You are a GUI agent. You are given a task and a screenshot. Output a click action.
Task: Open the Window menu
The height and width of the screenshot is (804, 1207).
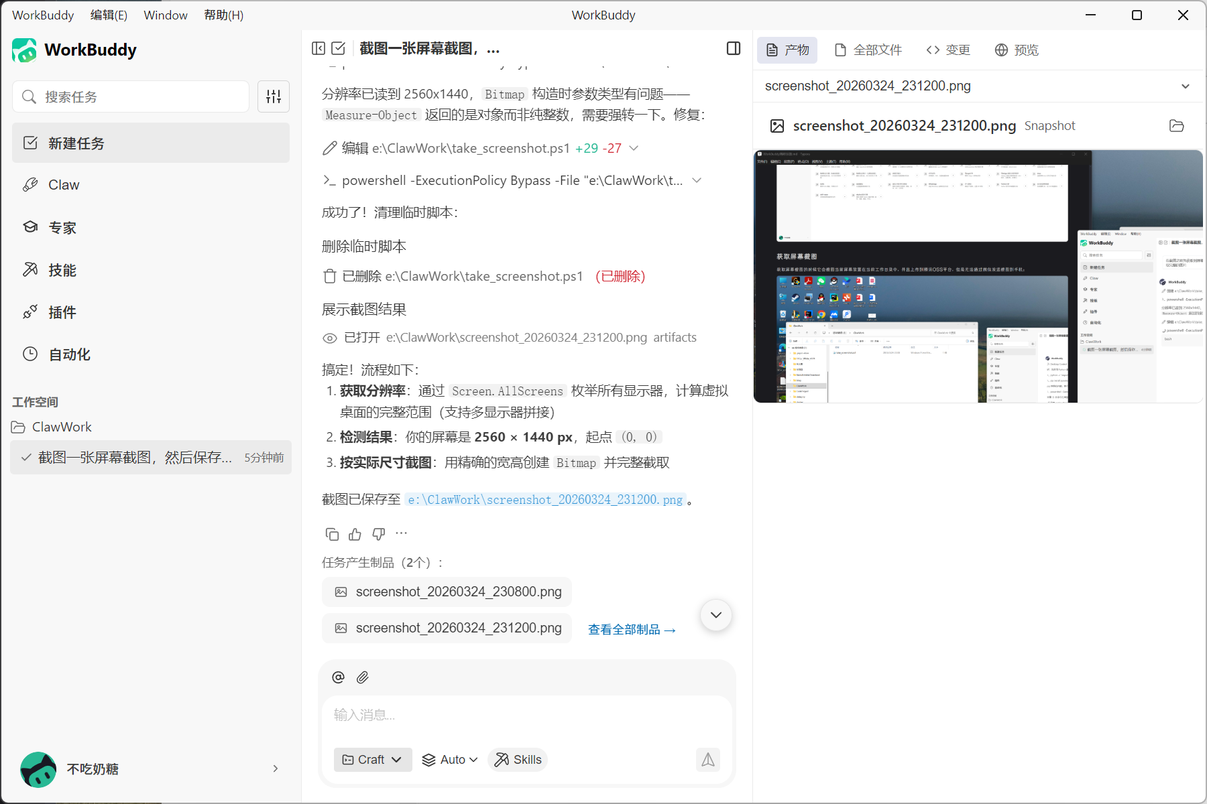point(166,15)
